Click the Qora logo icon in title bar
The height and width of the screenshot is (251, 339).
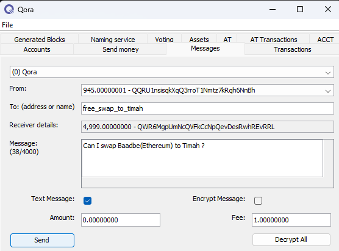pyautogui.click(x=9, y=10)
